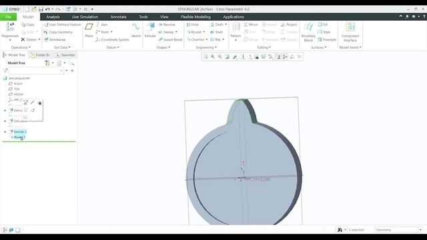Click the Refit icon in graphics toolbar
This screenshot has width=427, height=240.
click(206, 57)
